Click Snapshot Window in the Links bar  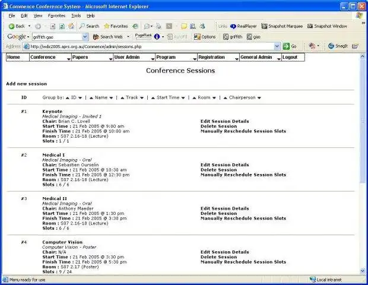tap(327, 26)
